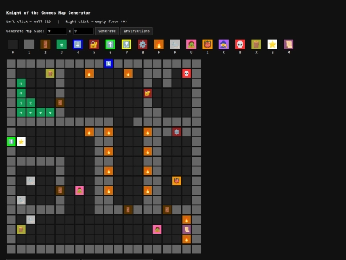Click the topmost green biohazard cell on the map
Viewport: 346px width, 260px height.
(x=21, y=83)
